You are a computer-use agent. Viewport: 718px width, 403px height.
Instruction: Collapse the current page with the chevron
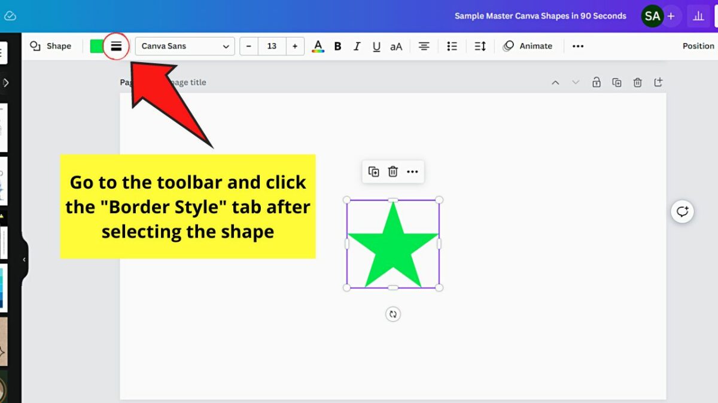pos(555,82)
